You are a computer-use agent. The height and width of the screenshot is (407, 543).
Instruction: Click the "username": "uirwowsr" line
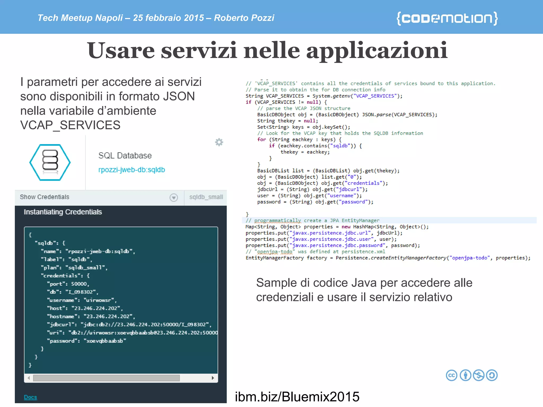[x=82, y=300]
